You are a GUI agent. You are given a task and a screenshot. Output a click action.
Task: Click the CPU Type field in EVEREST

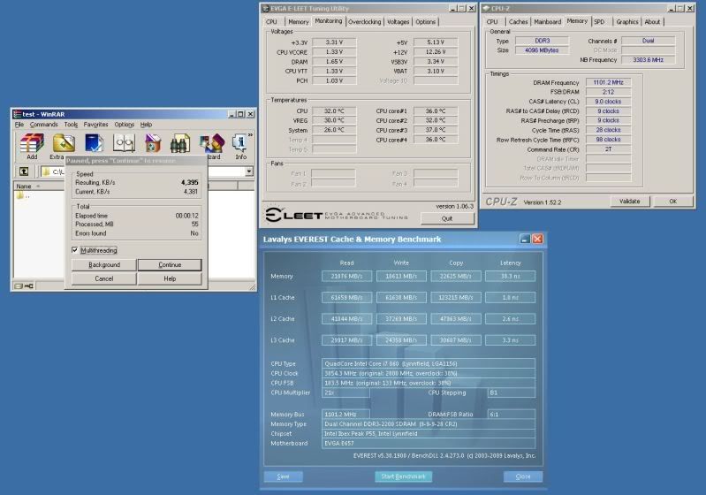point(429,363)
